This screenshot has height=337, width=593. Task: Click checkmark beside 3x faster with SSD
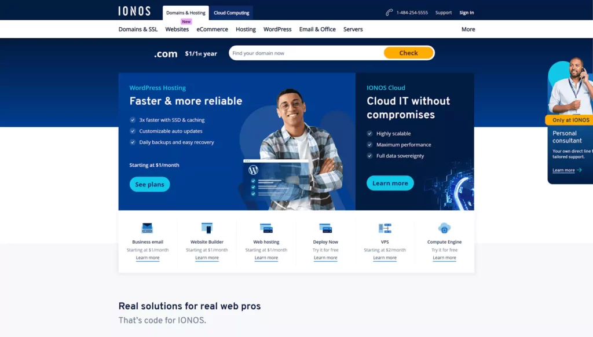pyautogui.click(x=133, y=120)
